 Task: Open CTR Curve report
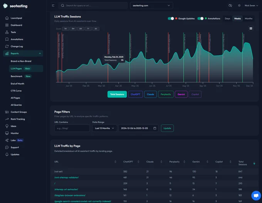[x=16, y=91]
